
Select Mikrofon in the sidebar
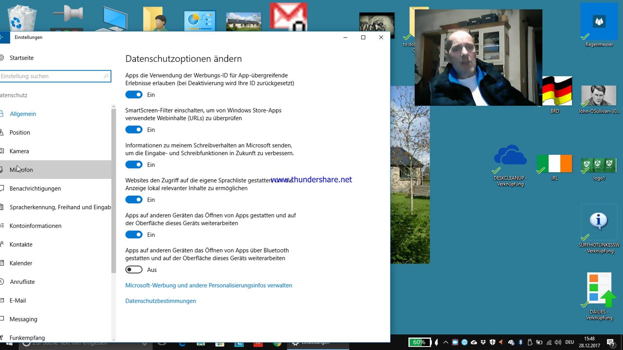[55, 170]
